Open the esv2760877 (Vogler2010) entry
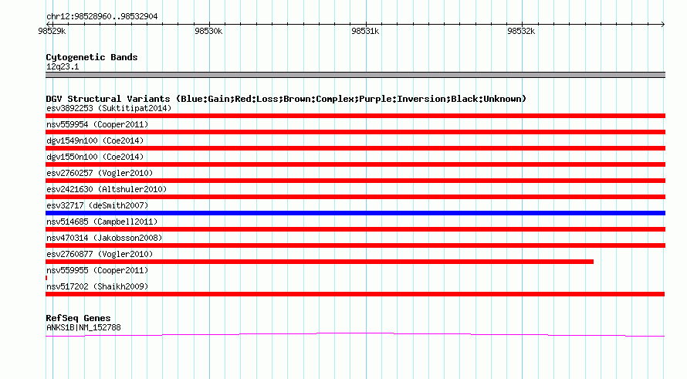This screenshot has height=379, width=687. [100, 254]
